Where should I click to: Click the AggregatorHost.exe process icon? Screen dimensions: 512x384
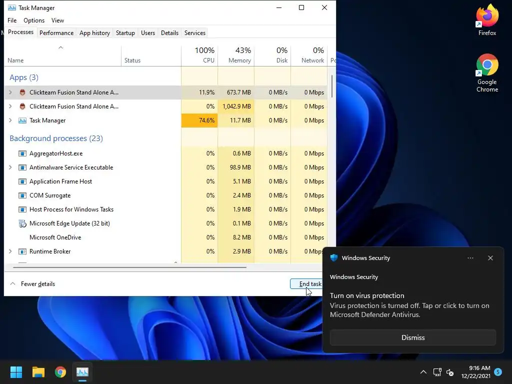(22, 153)
